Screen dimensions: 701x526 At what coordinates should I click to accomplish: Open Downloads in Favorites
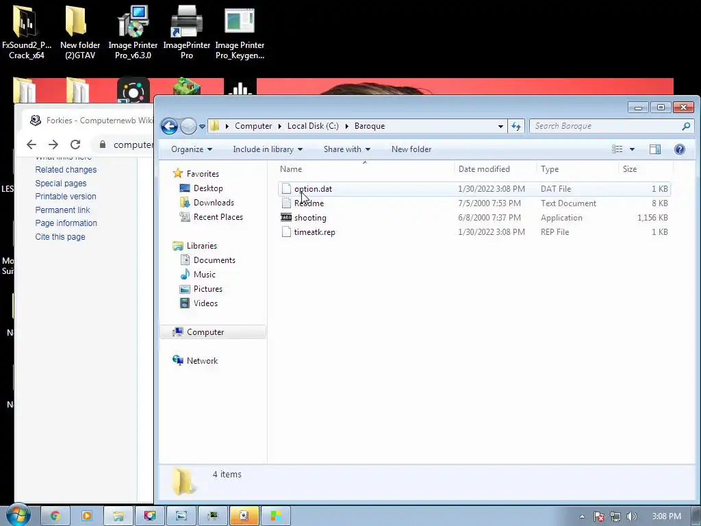214,203
